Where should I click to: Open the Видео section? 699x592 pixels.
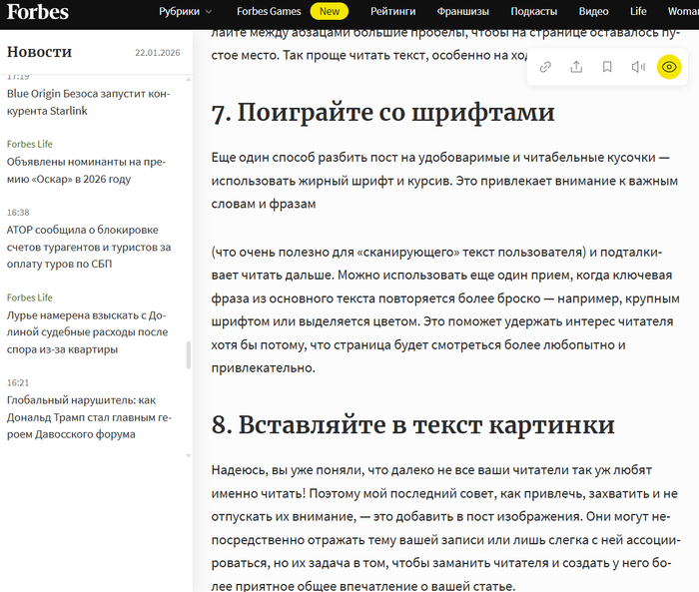point(593,12)
